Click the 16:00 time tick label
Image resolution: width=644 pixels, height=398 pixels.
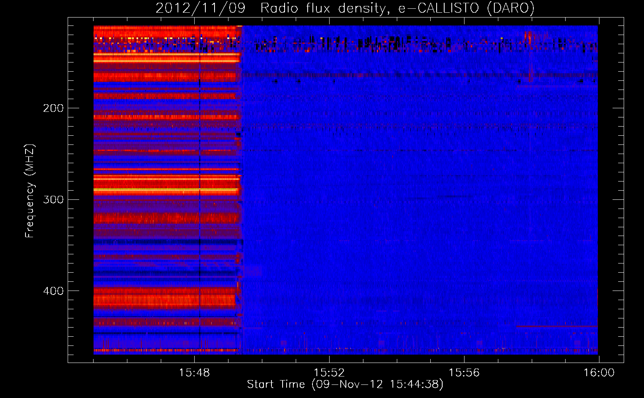point(599,373)
